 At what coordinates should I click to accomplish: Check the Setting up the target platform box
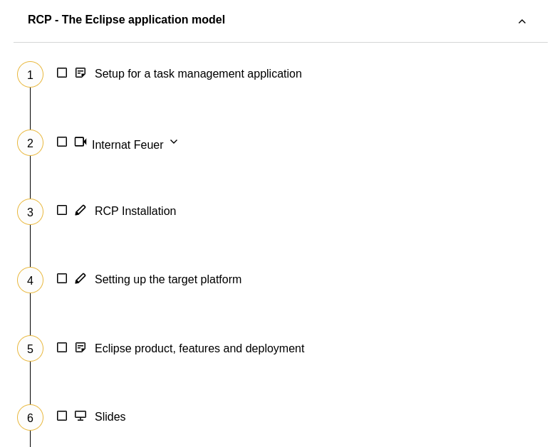(x=62, y=279)
